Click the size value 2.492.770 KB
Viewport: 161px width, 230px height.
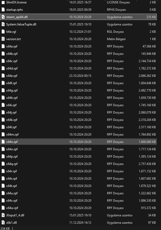click(x=147, y=90)
